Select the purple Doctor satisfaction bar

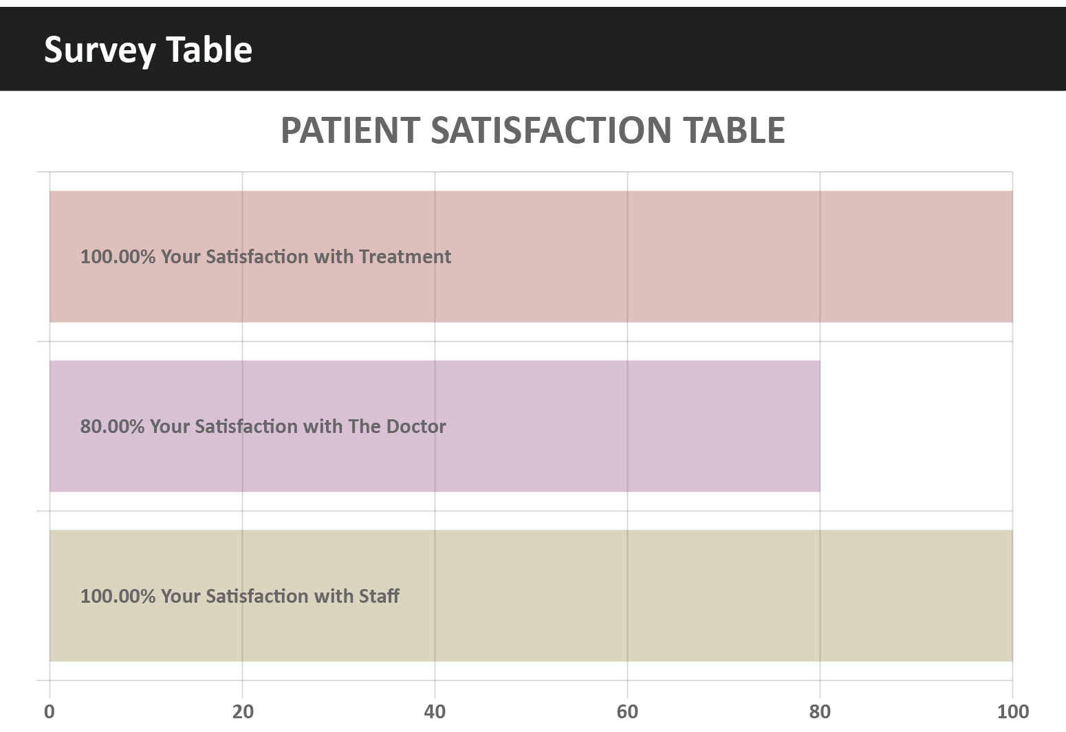[x=619, y=426]
